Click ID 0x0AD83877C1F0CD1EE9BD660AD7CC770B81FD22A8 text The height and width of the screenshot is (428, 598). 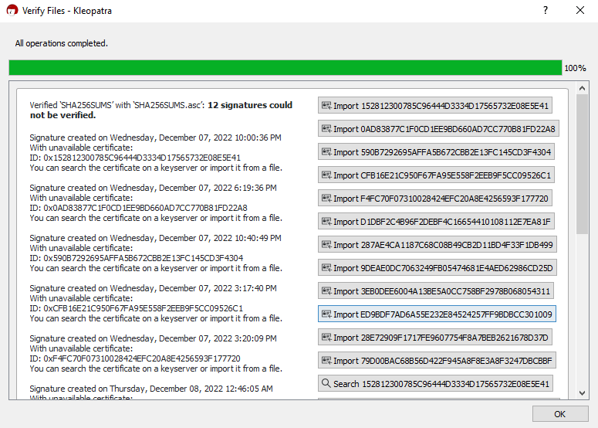click(x=138, y=208)
